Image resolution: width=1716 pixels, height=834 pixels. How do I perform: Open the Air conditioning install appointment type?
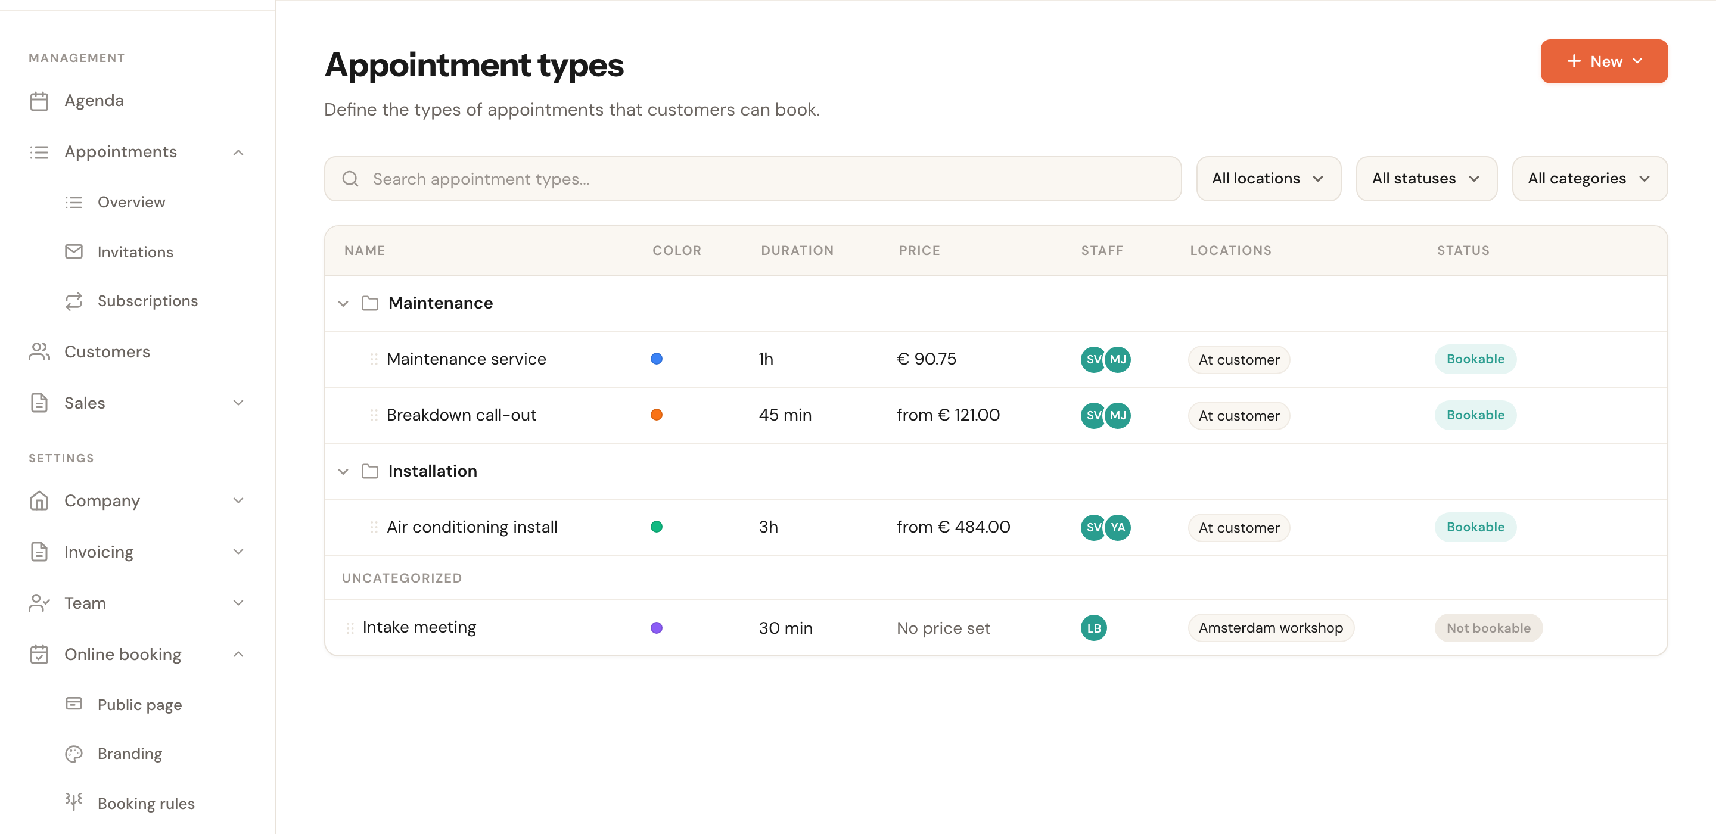[x=472, y=527]
